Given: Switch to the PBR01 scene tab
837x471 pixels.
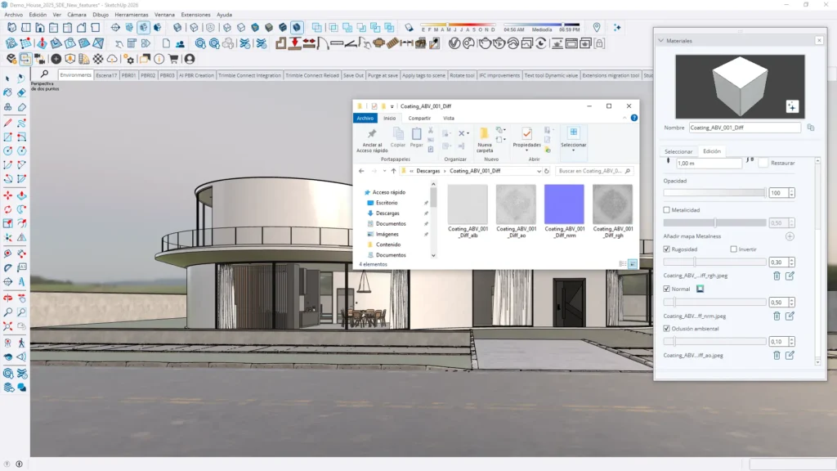Looking at the screenshot, I should [128, 75].
